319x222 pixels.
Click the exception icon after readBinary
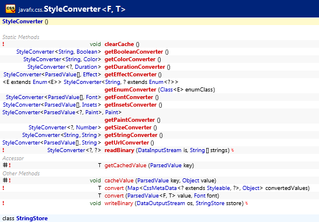(x=233, y=150)
